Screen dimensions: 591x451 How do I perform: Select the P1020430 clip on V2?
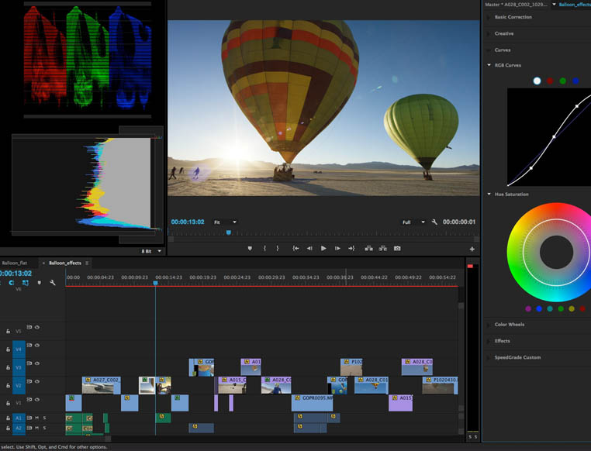(440, 385)
